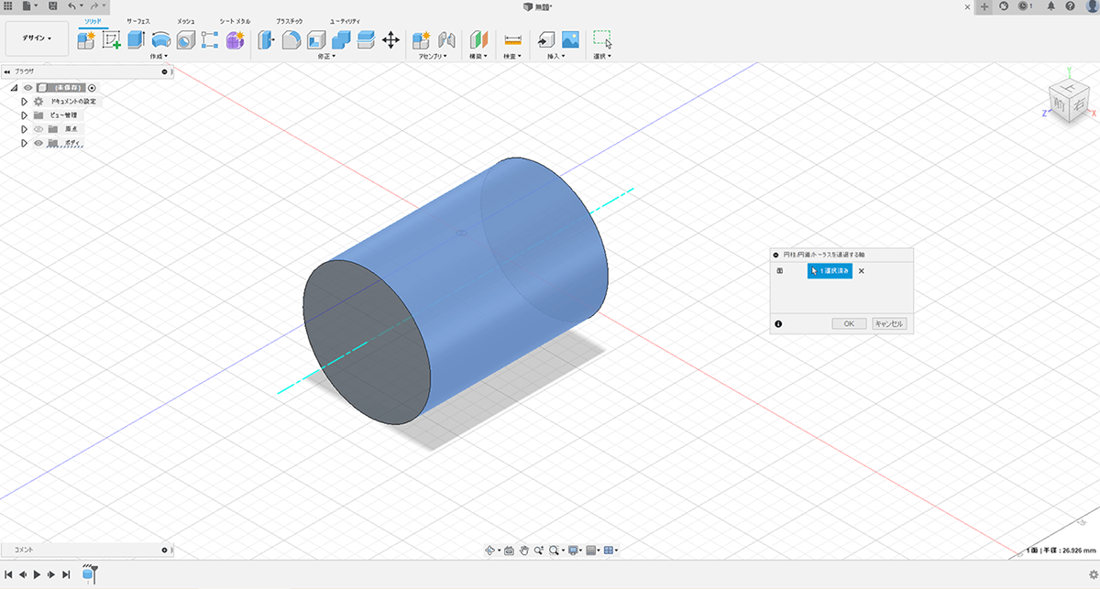Select the Shell tool icon

click(x=316, y=39)
